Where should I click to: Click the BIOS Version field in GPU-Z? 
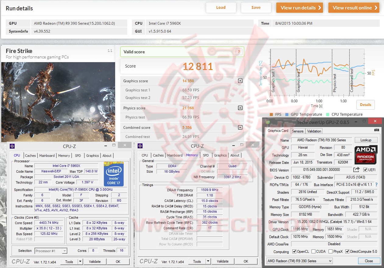point(321,170)
